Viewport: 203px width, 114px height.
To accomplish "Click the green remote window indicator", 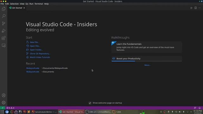I will (3, 108).
